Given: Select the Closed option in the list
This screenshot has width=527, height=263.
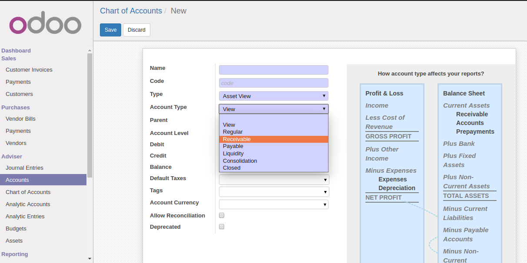Looking at the screenshot, I should pyautogui.click(x=273, y=168).
